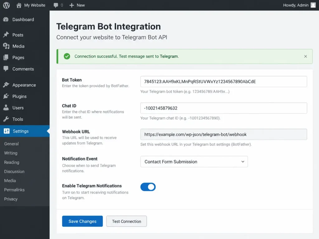Open General settings submenu
The width and height of the screenshot is (319, 239).
(x=12, y=144)
